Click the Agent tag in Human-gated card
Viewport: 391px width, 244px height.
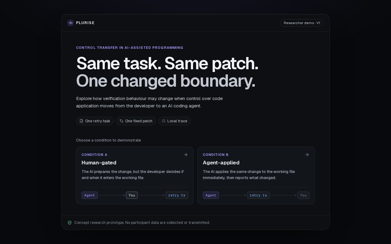[90, 195]
